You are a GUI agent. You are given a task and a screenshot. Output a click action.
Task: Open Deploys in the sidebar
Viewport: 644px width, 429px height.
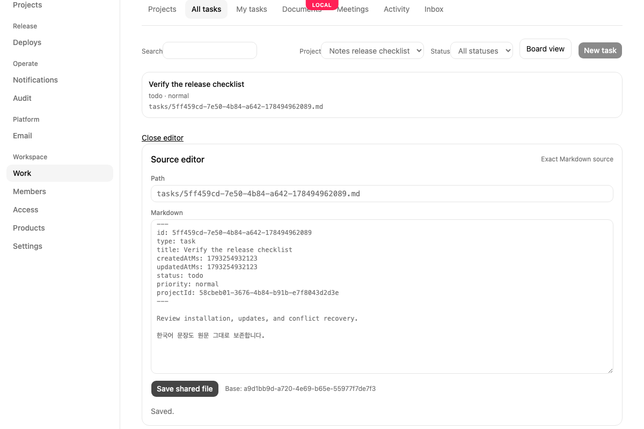pos(27,42)
